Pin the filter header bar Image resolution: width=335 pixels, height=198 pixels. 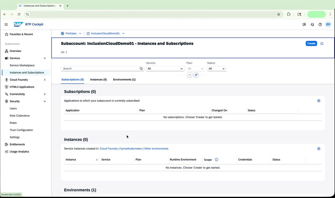[196, 75]
